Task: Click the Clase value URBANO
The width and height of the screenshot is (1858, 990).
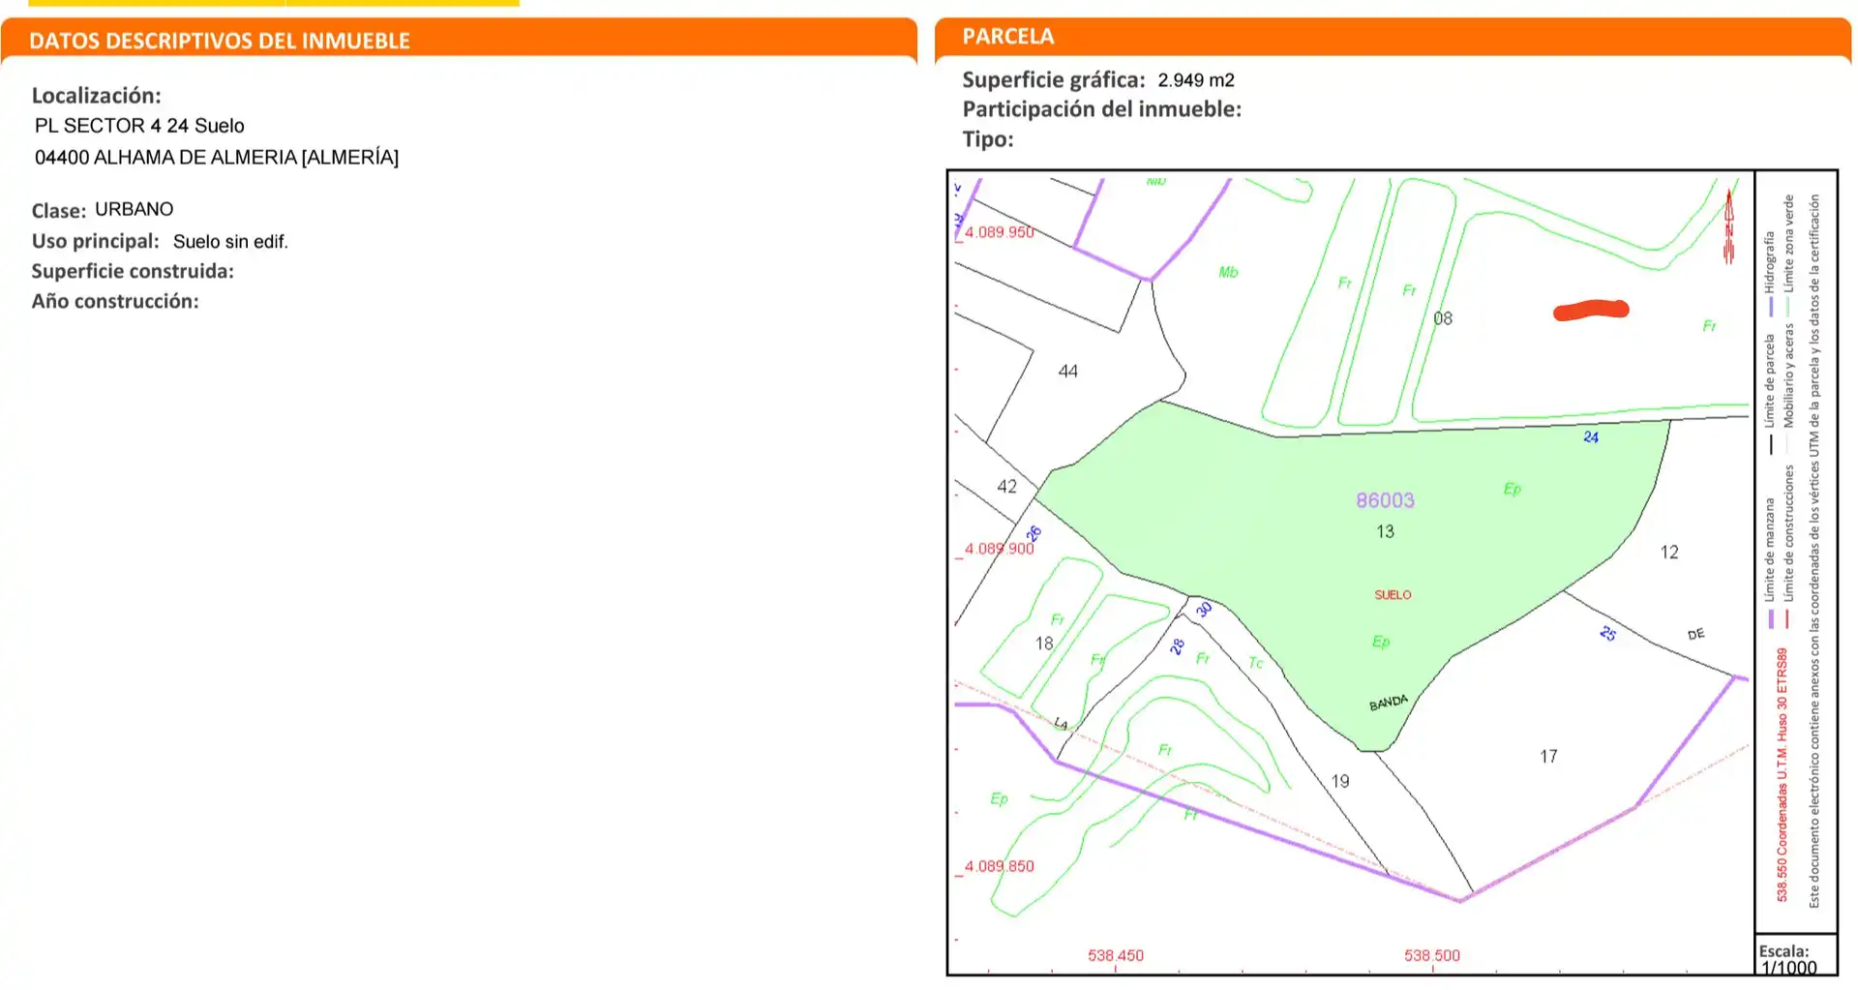Action: coord(135,209)
